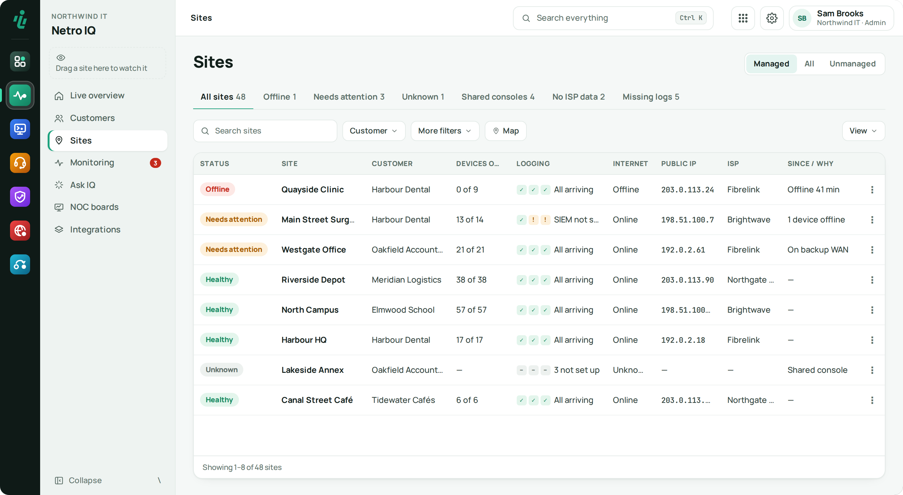Viewport: 903px width, 495px height.
Task: Open the dashboard grid app in the rail
Action: [x=20, y=62]
